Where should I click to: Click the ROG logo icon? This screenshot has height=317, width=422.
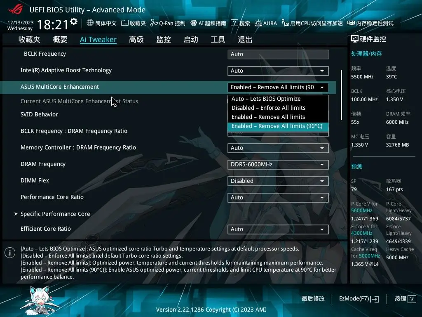click(x=16, y=9)
